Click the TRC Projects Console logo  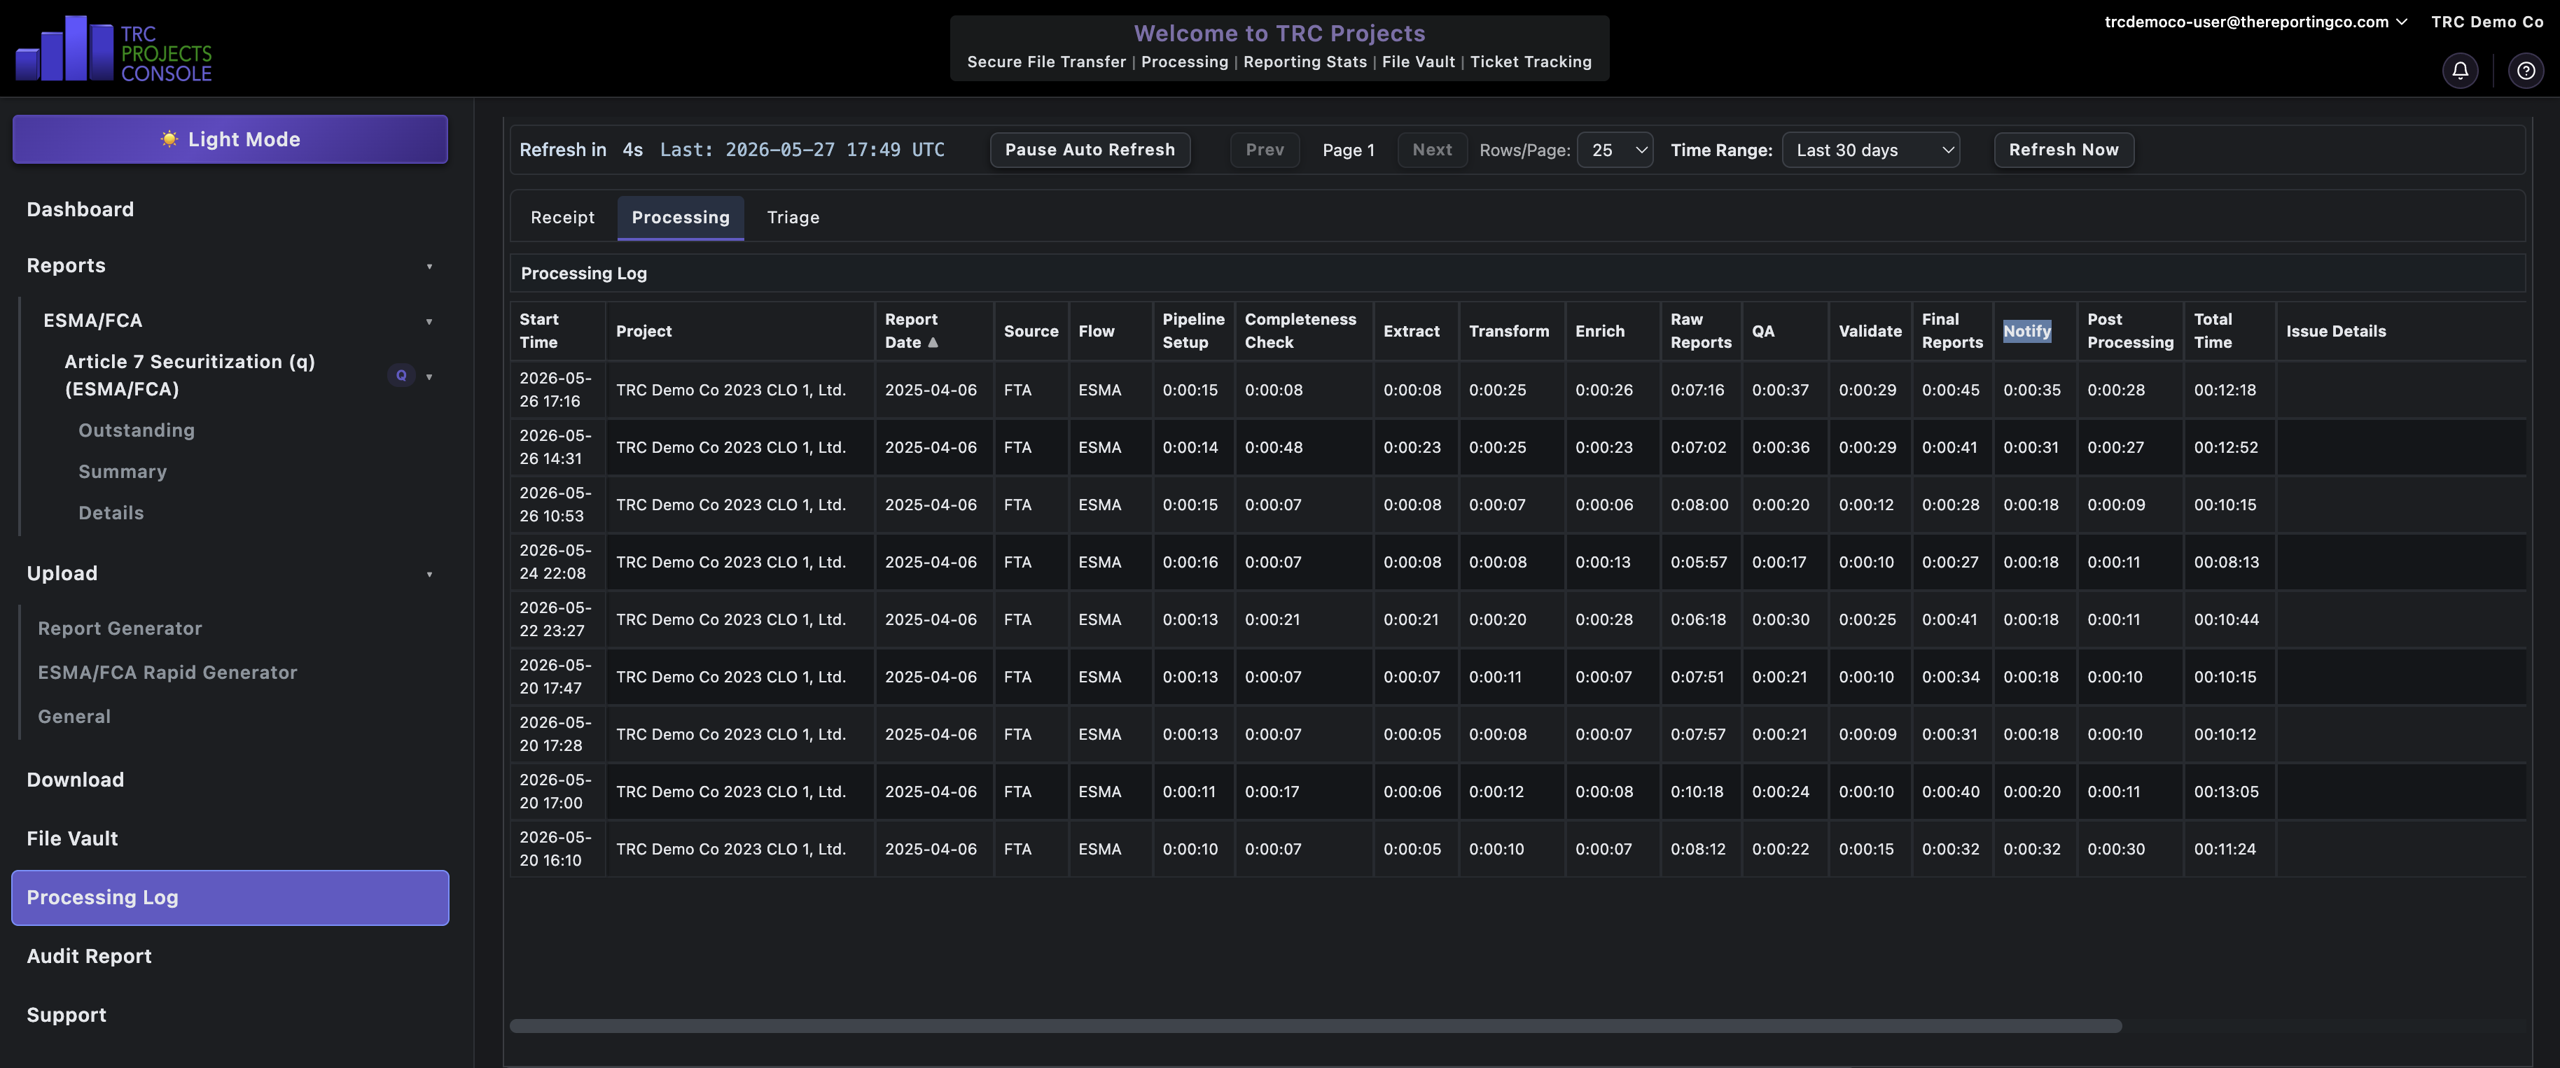coord(113,49)
